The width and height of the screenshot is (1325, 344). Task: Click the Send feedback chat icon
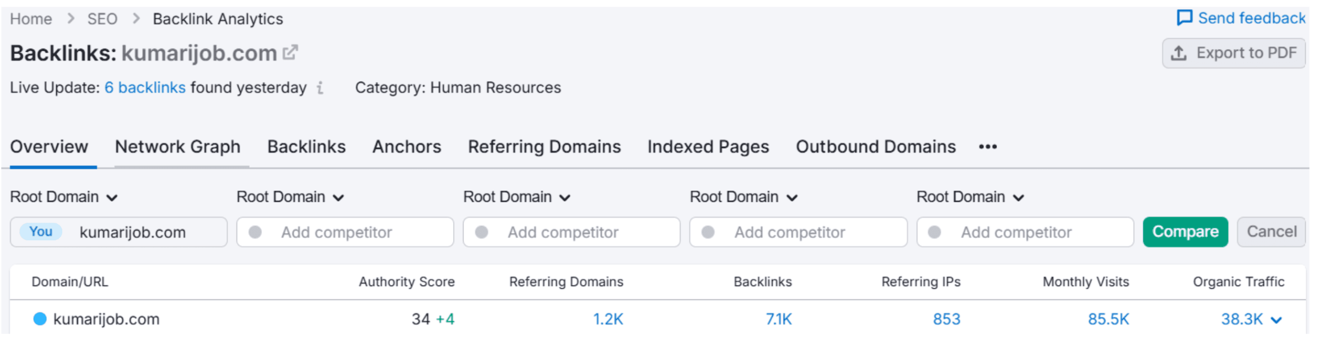[1184, 18]
